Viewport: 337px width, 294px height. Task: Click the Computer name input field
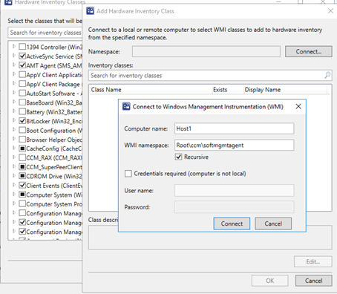(234, 128)
